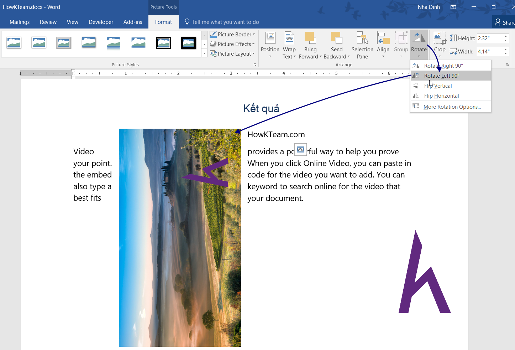The height and width of the screenshot is (350, 515).
Task: Open the Developer tab
Action: 101,22
